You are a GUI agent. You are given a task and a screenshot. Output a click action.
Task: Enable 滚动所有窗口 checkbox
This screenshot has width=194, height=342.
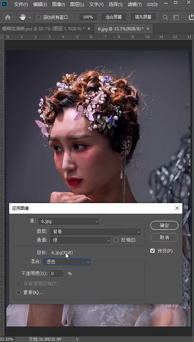(39, 17)
